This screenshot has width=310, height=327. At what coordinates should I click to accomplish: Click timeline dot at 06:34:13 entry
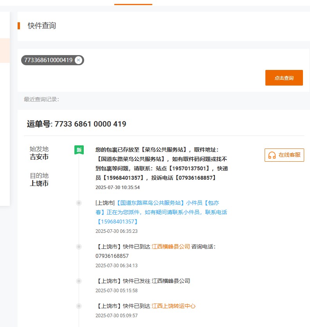(x=79, y=247)
